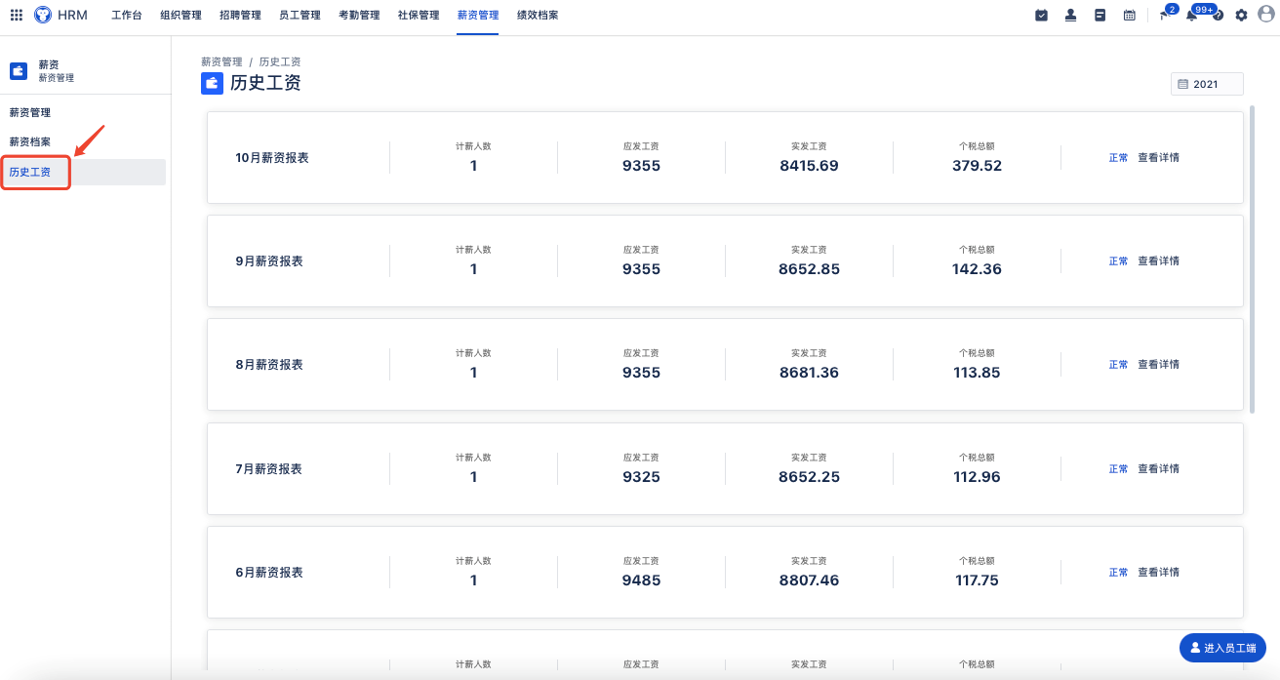Image resolution: width=1280 pixels, height=680 pixels.
Task: View details of 6月薪资报表
Action: point(1158,572)
